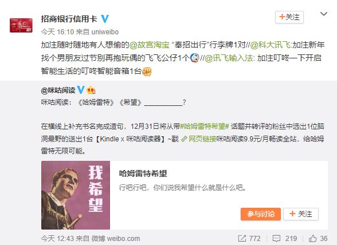This screenshot has width=337, height=245.
Task: Click the verified V badge next to 咪咕阅读
Action: (x=81, y=90)
